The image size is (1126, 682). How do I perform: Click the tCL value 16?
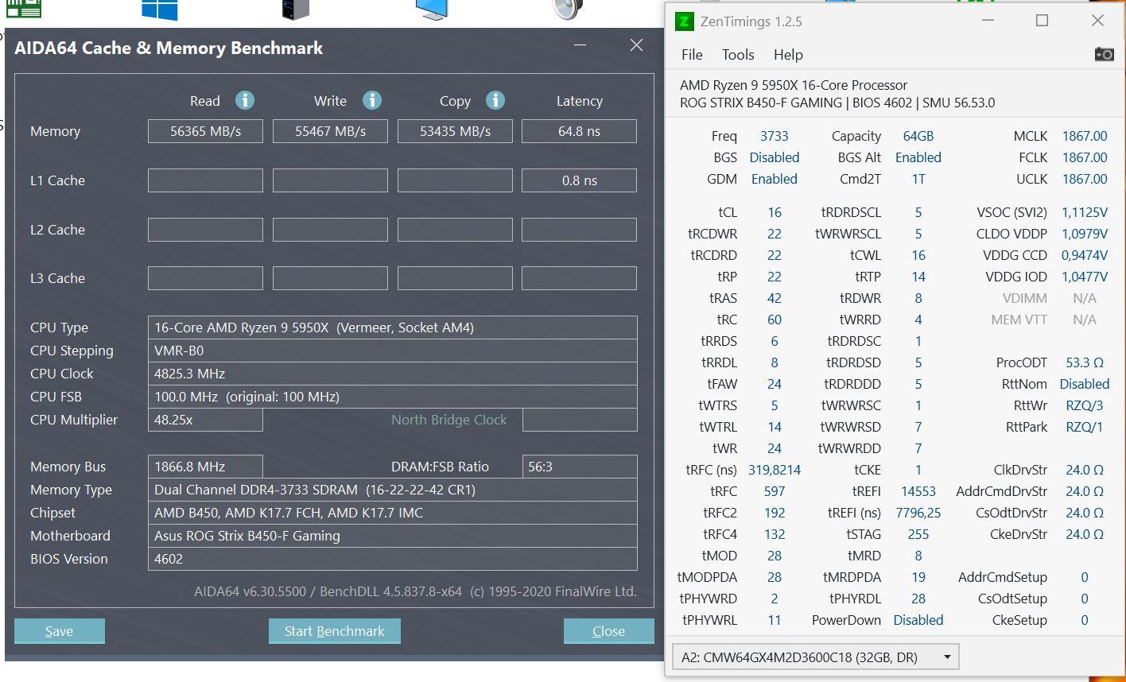pos(774,212)
